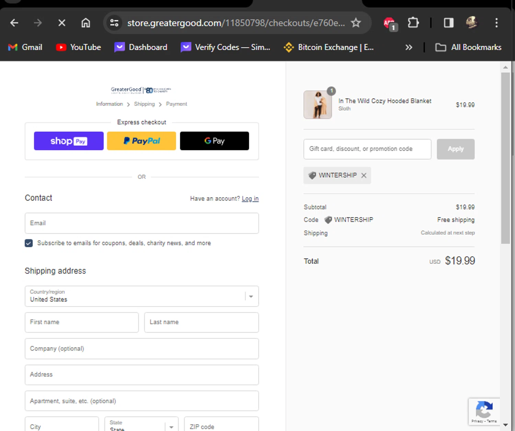The image size is (515, 431).
Task: Stop page loading with the X icon
Action: pyautogui.click(x=62, y=23)
